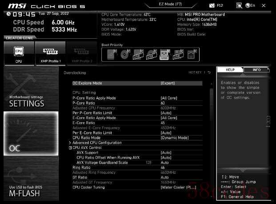Select the CD/DVD disc boot priority icon
The width and height of the screenshot is (276, 204).
coord(125,55)
